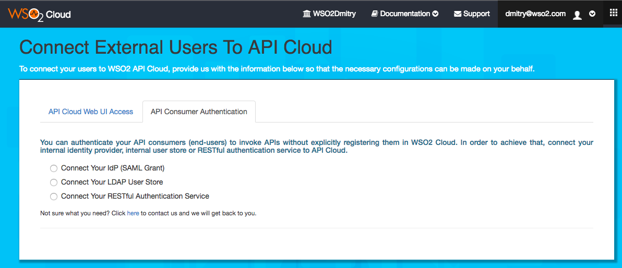The height and width of the screenshot is (268, 622).
Task: Open the apps grid menu icon
Action: (x=613, y=13)
